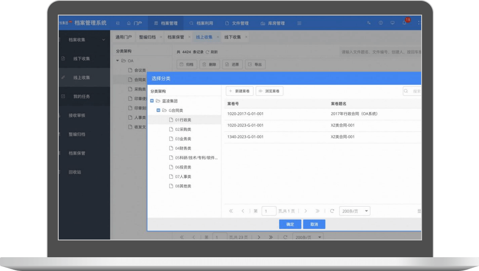The width and height of the screenshot is (479, 271).
Task: Click the 浏览案卷 button
Action: tap(269, 91)
